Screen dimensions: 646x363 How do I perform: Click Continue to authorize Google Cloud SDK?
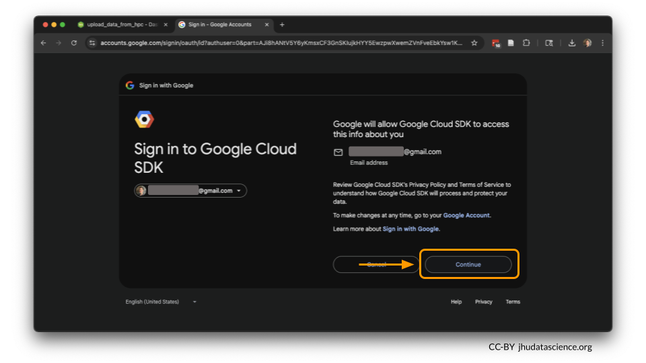468,265
